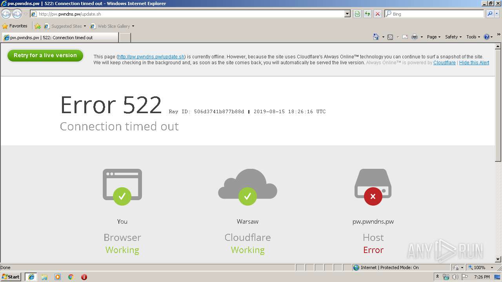Open the Cloudflare link

[444, 63]
